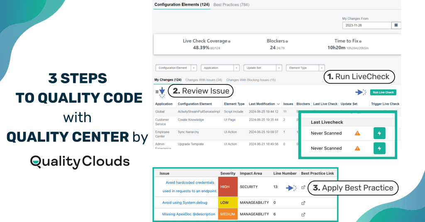
Task: Click the HIGH severity red cell
Action: (x=228, y=186)
